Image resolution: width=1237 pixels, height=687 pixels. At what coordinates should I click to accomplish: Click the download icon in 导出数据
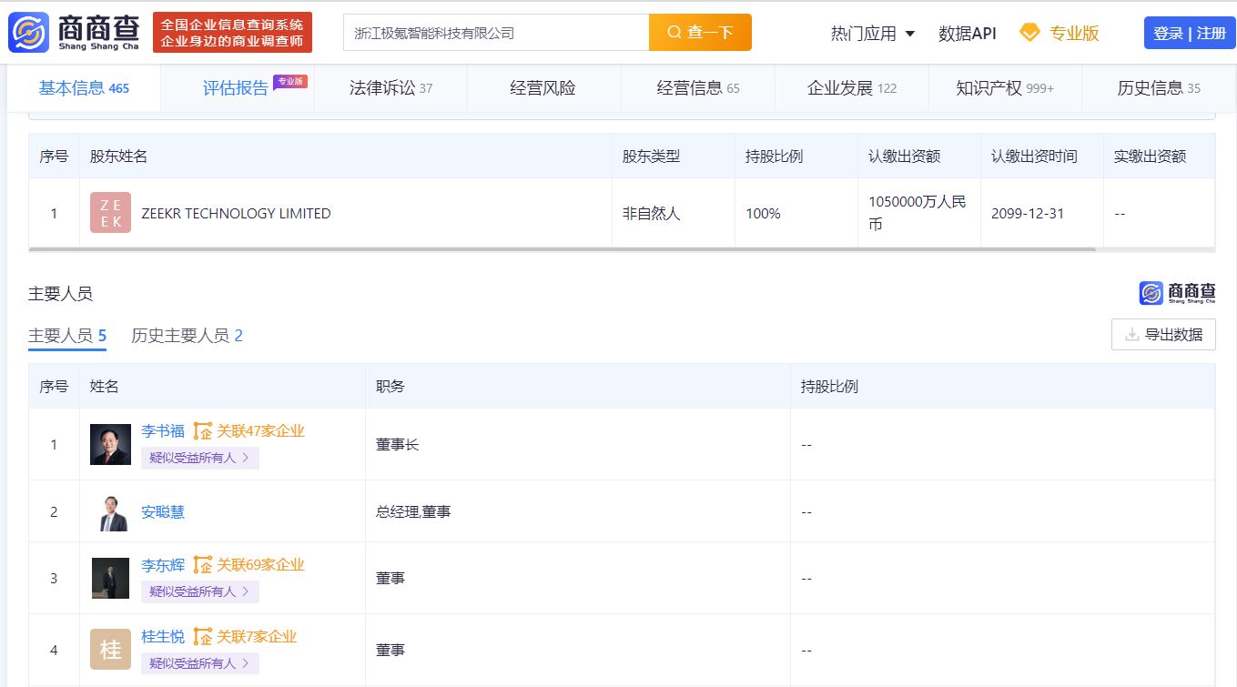(1131, 335)
